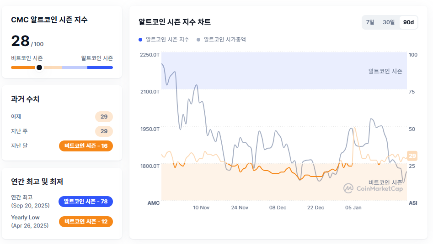Viewport: 433px width, 244px height.
Task: Toggle 알트코인 시즌 지수 series in legend
Action: point(167,40)
